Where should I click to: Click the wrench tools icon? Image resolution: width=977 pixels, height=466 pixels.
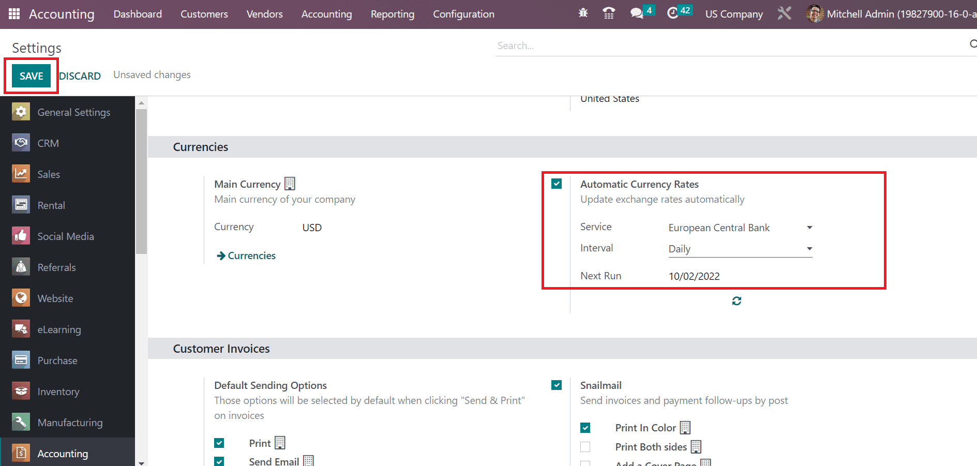click(x=784, y=13)
